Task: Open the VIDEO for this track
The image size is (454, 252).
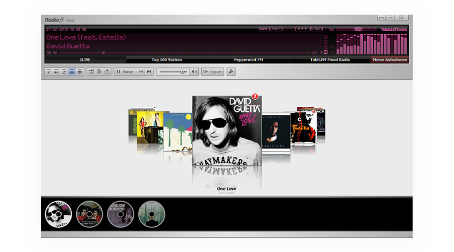Action: point(316,29)
